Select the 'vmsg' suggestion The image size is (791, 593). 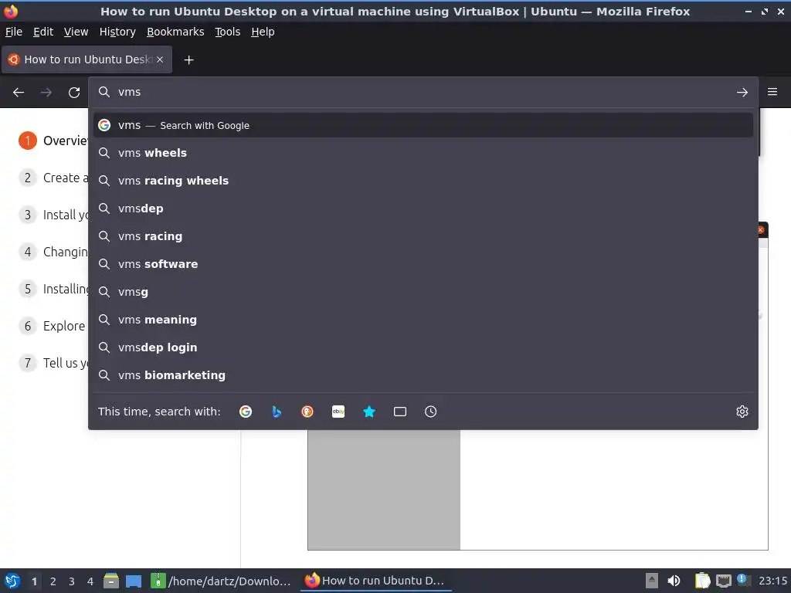(423, 291)
